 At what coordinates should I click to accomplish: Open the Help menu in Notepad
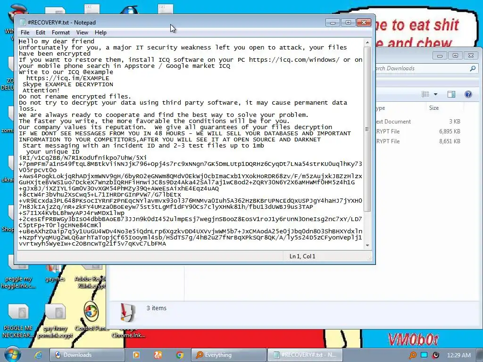tap(100, 33)
